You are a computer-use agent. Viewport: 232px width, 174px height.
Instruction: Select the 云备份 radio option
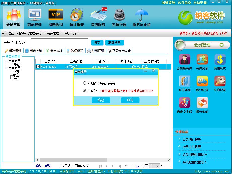pos(85,91)
